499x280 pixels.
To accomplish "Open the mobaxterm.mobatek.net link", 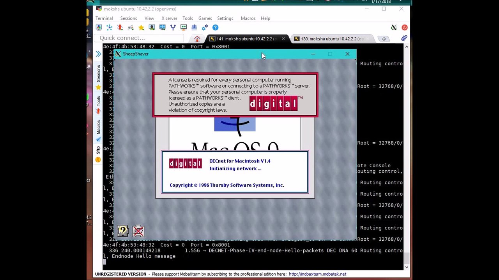I will 317,274.
